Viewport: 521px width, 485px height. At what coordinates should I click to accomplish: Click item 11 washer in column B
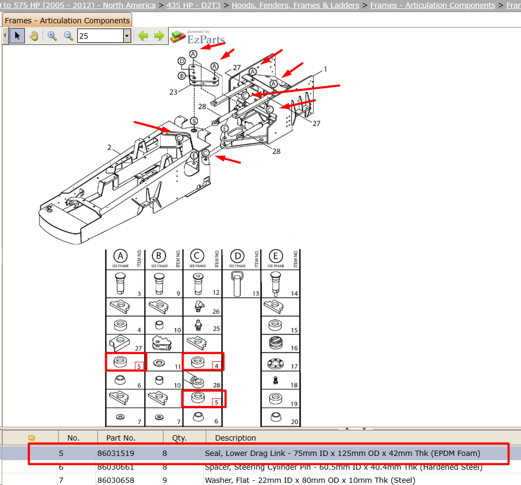click(159, 363)
